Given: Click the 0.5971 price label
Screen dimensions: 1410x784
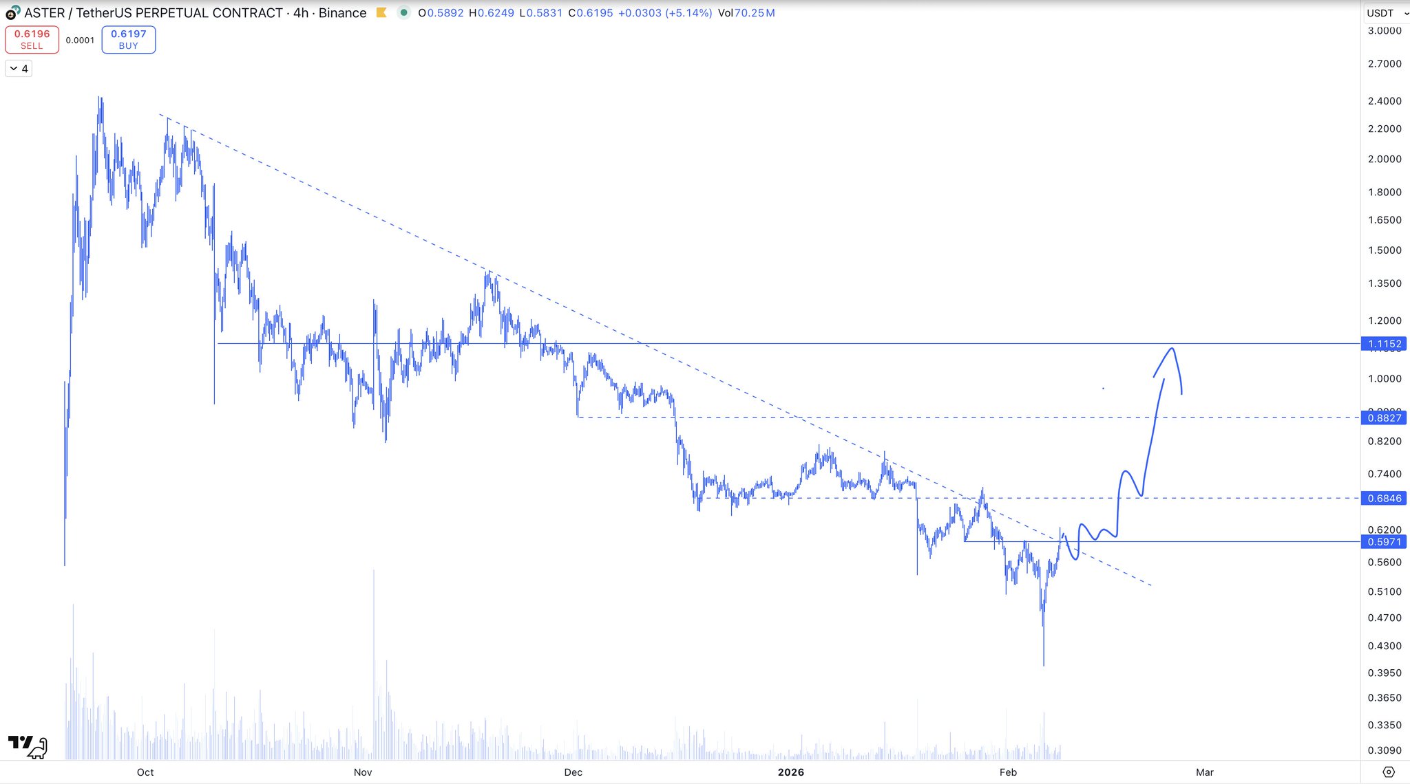Looking at the screenshot, I should click(1384, 542).
